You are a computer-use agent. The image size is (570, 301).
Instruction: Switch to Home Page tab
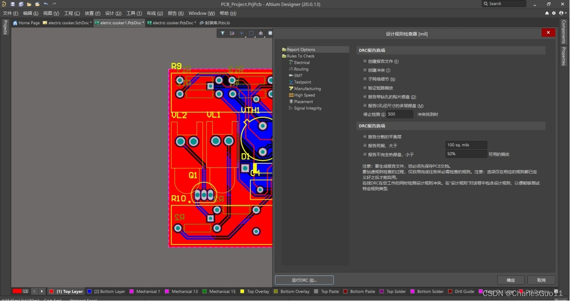point(27,22)
